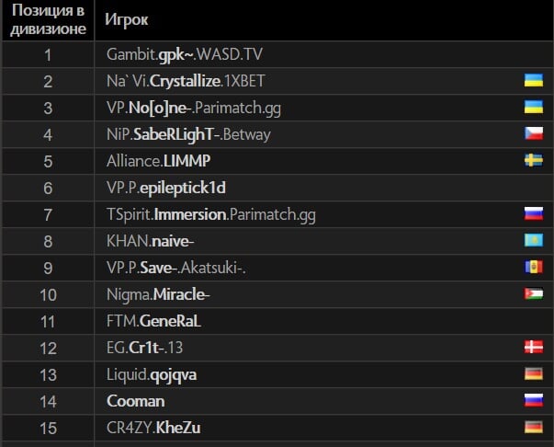Select FTM.GeneRaL player name
The height and width of the screenshot is (447, 554).
(x=153, y=321)
